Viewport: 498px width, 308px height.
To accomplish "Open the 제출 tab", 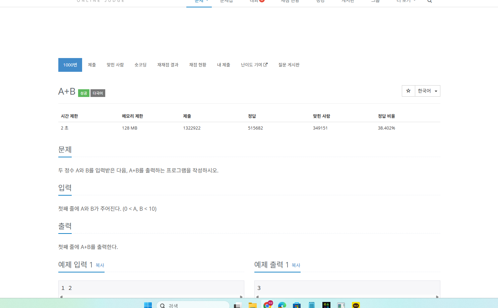I will tap(92, 65).
